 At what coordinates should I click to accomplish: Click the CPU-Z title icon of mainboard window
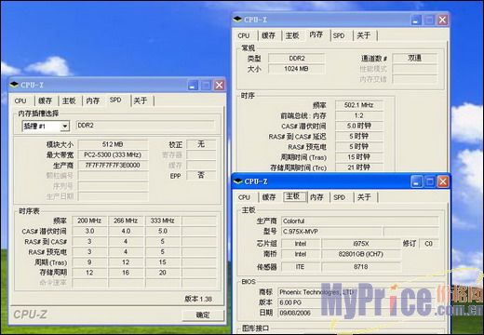pos(238,181)
